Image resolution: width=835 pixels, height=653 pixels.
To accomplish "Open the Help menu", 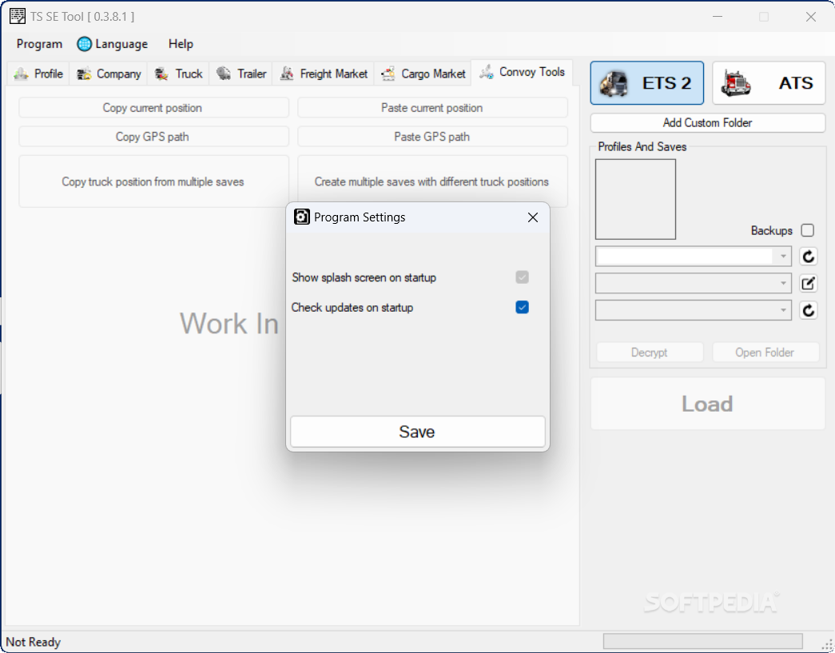I will (x=181, y=44).
